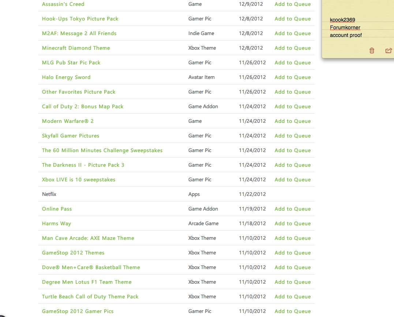Image resolution: width=394 pixels, height=317 pixels.
Task: Open Harms Way arcade game link
Action: coord(57,223)
